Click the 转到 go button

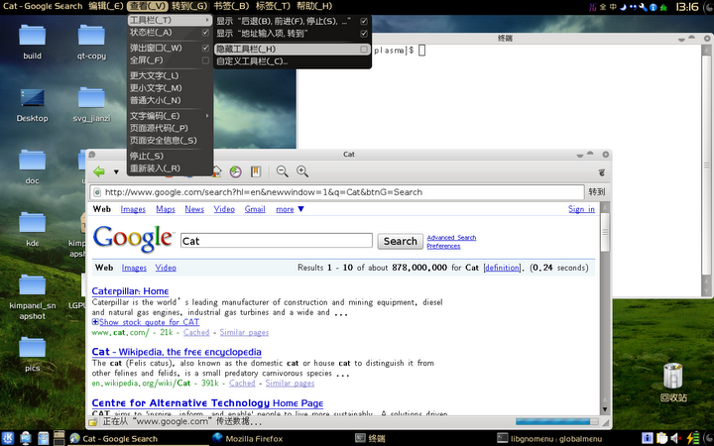click(x=597, y=192)
